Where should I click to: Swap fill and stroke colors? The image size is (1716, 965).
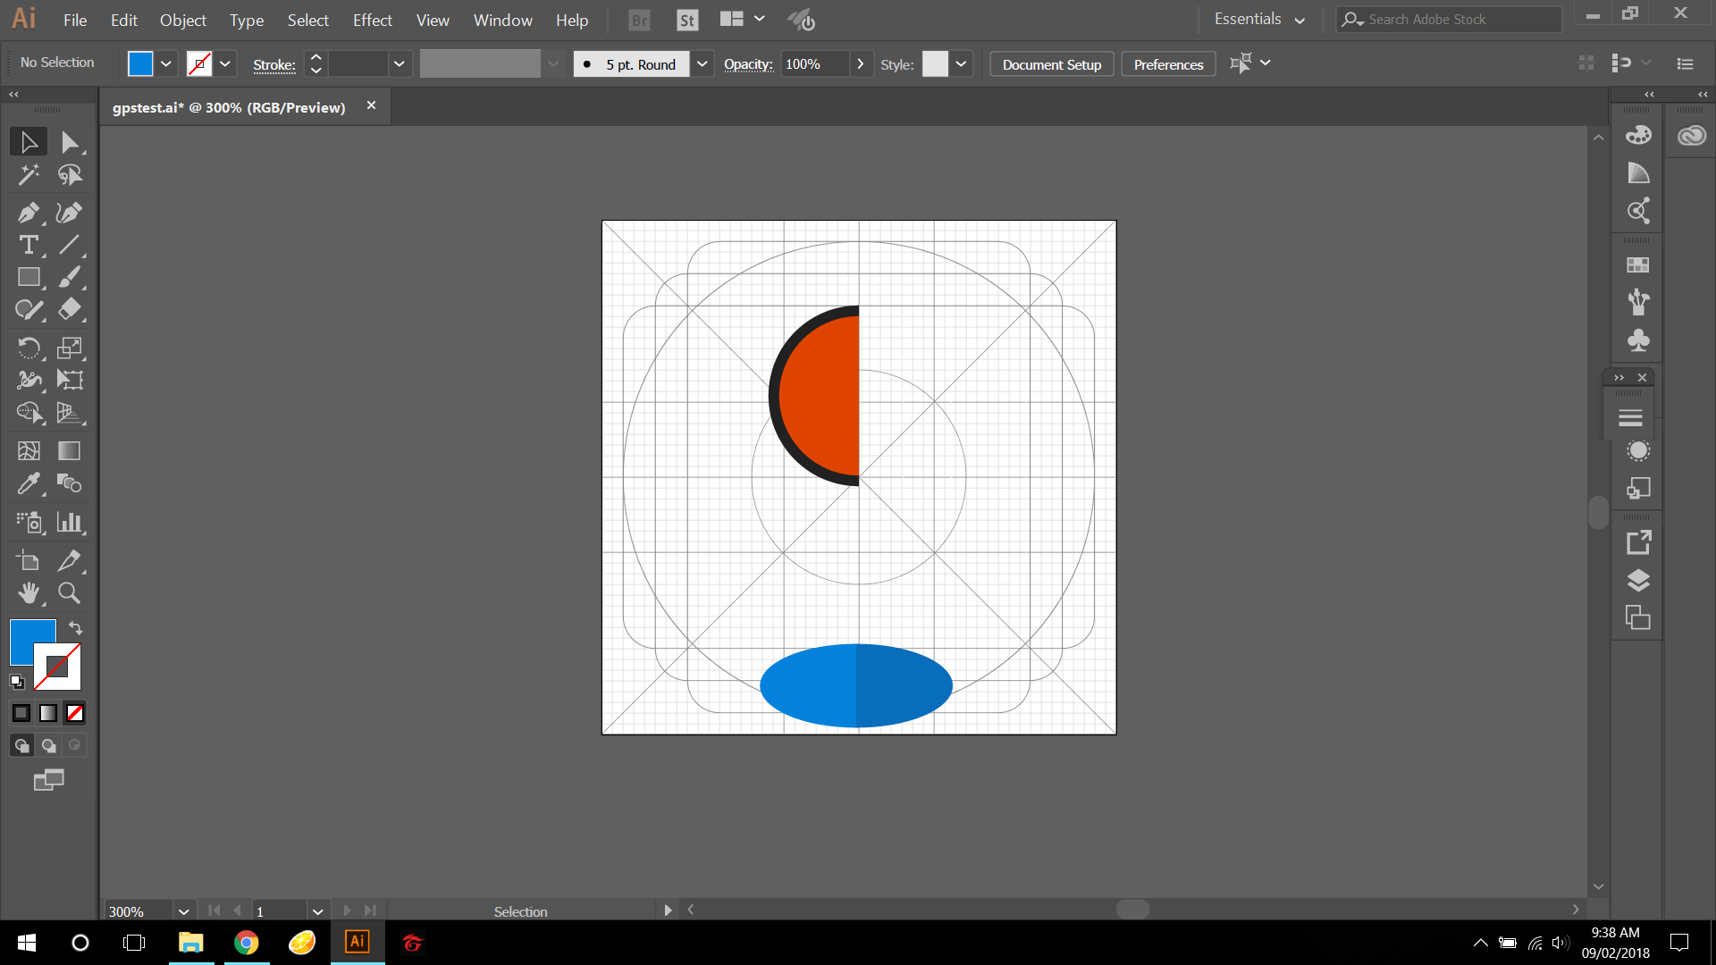coord(76,628)
